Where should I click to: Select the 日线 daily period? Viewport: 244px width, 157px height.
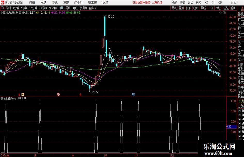pos(61,8)
